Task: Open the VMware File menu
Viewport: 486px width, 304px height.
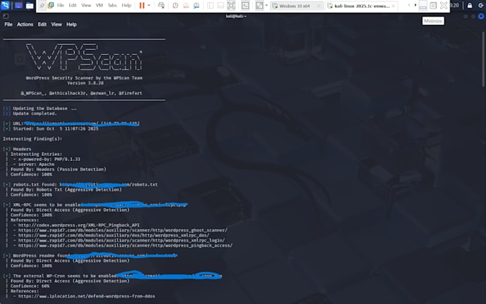Action: 61,5
